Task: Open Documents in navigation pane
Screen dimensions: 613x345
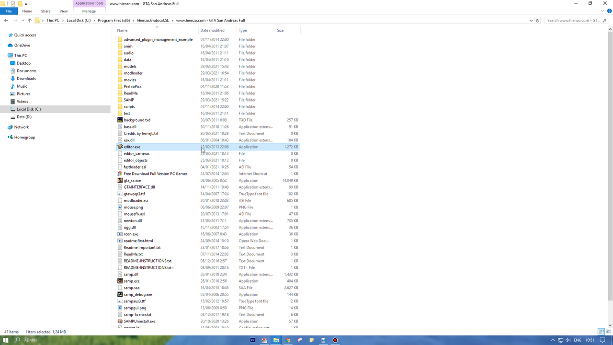Action: (x=26, y=71)
